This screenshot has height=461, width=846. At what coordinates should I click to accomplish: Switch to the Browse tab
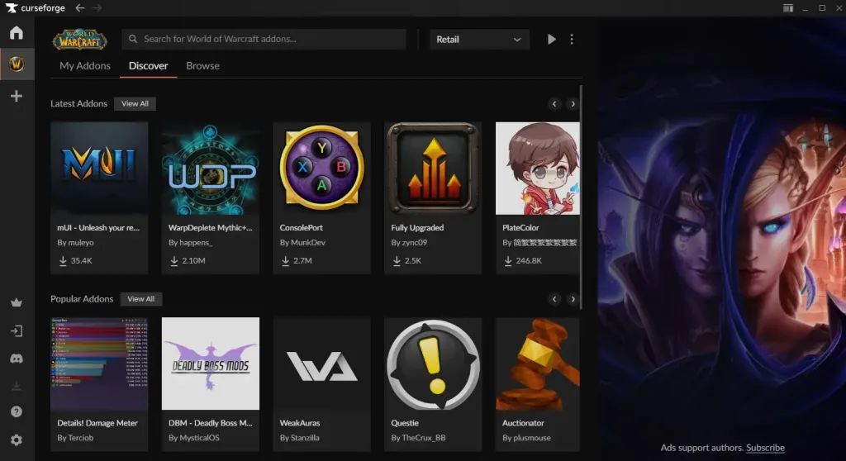pos(203,66)
